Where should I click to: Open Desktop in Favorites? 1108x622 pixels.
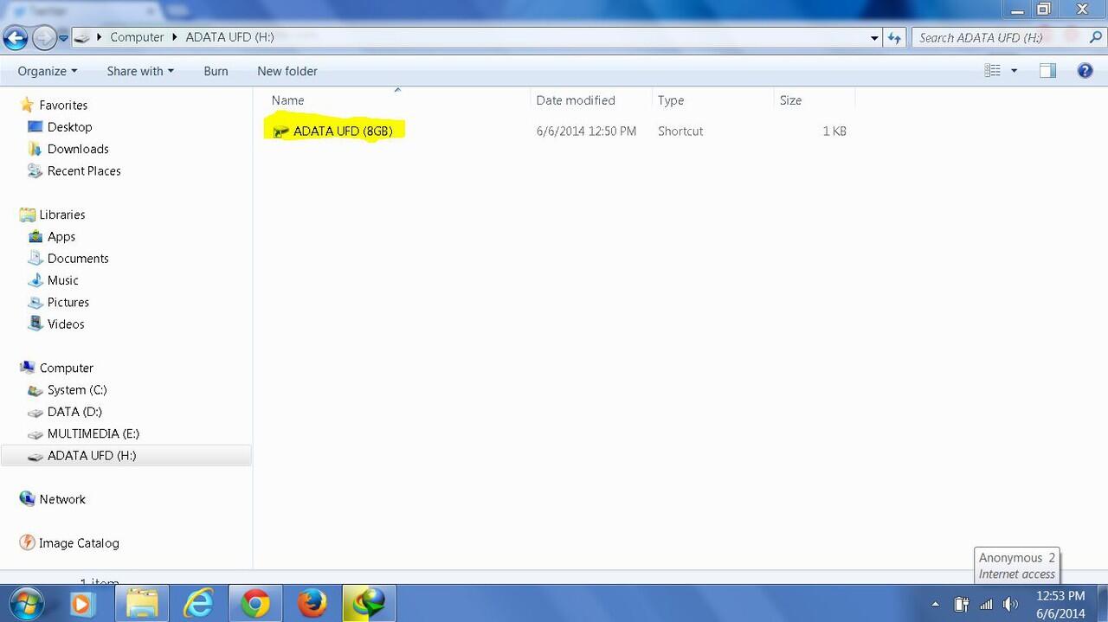[69, 127]
